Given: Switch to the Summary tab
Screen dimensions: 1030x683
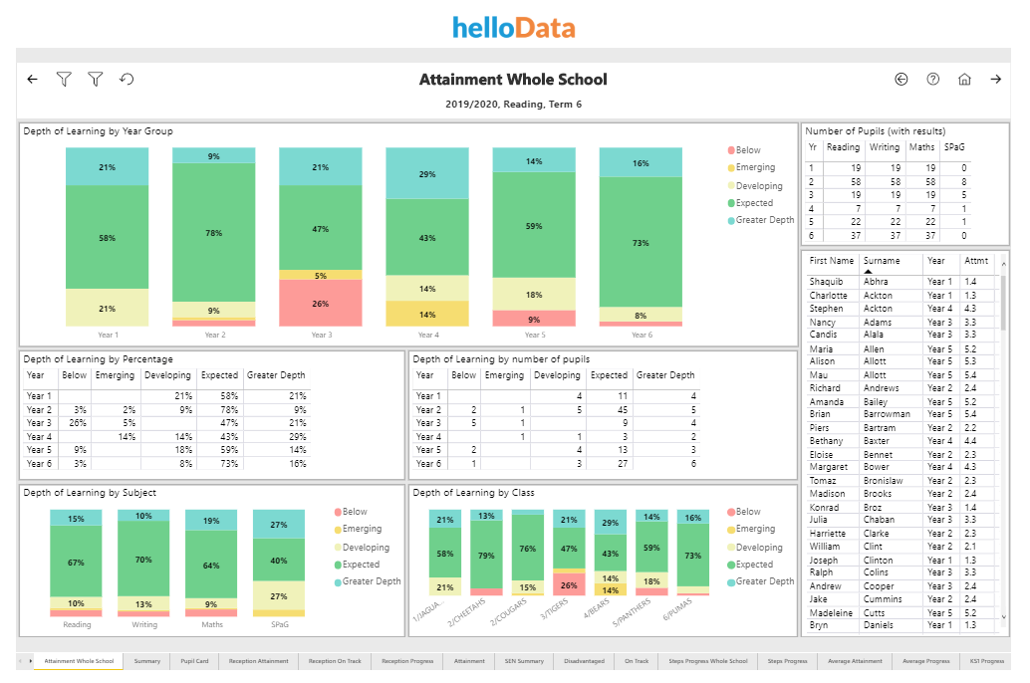Looking at the screenshot, I should pyautogui.click(x=146, y=660).
